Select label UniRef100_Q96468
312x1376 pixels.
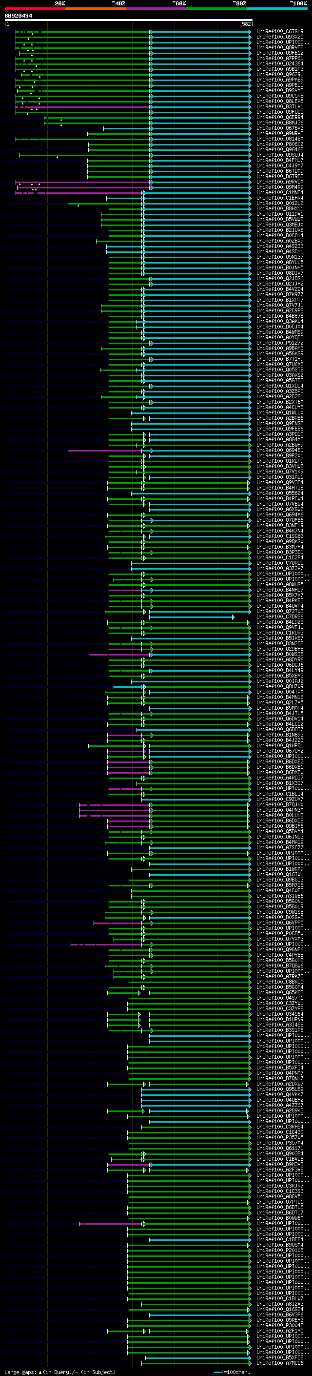click(280, 149)
